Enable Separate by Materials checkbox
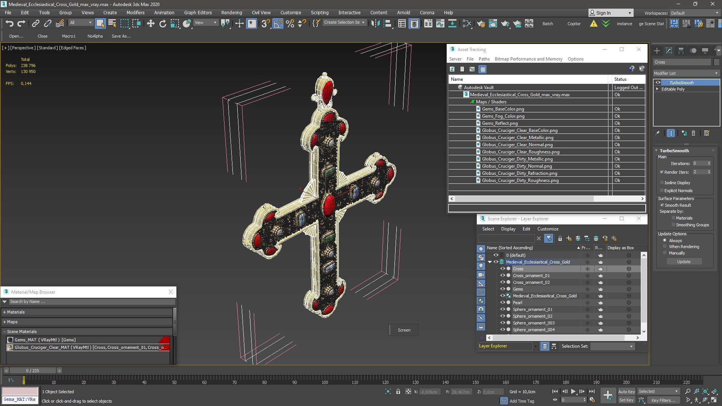Image resolution: width=722 pixels, height=406 pixels. [673, 218]
